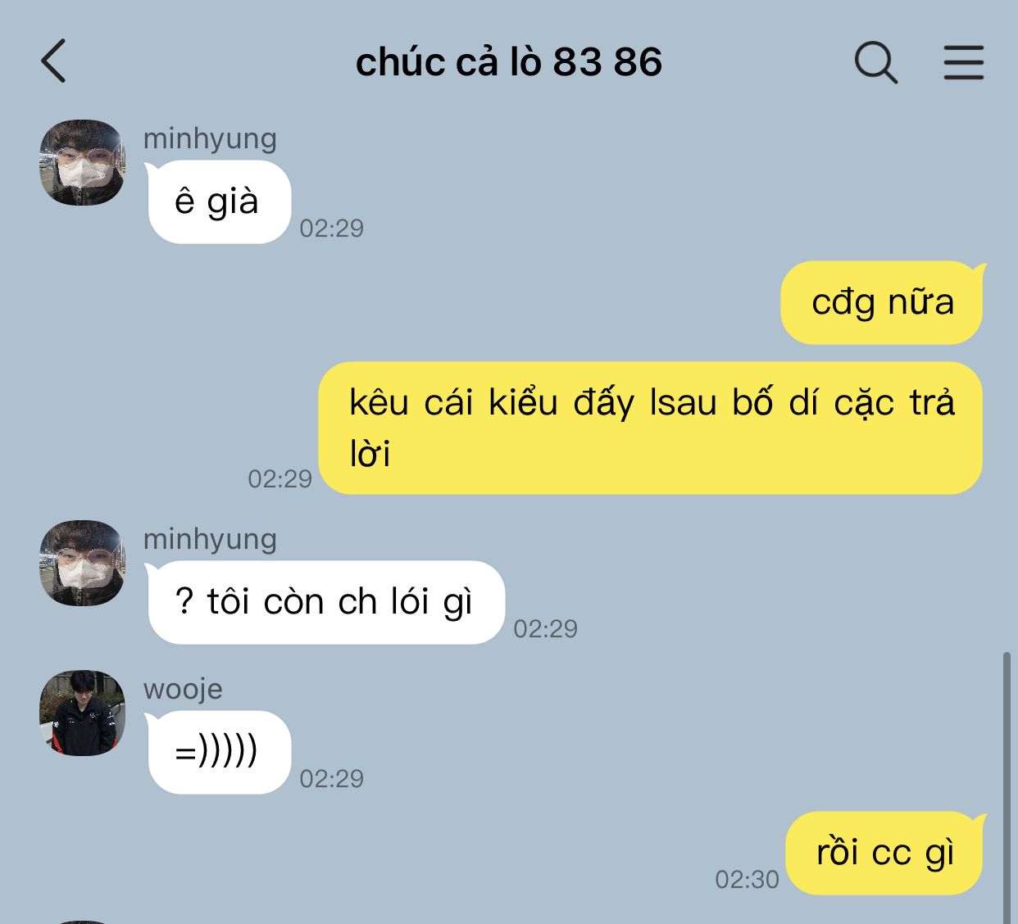Tap minhyung's avatar beside 'ê già'
The width and height of the screenshot is (1018, 924).
[x=82, y=162]
